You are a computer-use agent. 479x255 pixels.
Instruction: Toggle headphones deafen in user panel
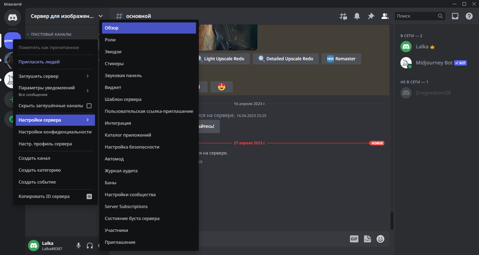[90, 246]
